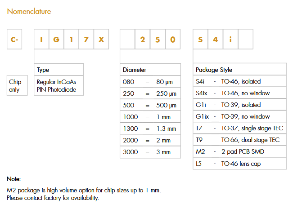
Task: Click the Nomenclature heading
Action: coord(29,11)
